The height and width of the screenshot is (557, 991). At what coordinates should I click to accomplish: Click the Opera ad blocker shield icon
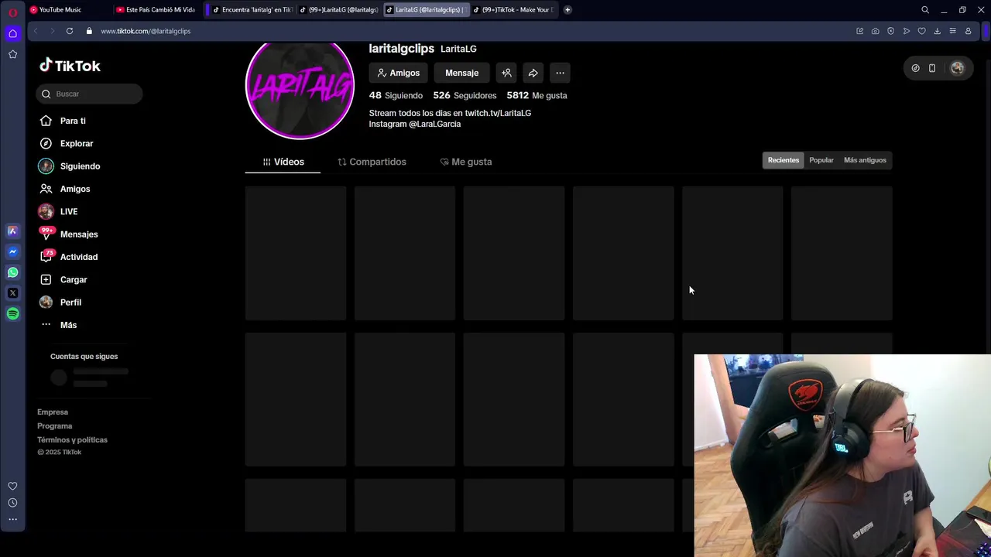890,31
